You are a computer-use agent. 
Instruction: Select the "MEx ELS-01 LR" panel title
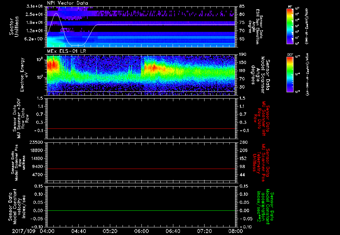(x=66, y=51)
